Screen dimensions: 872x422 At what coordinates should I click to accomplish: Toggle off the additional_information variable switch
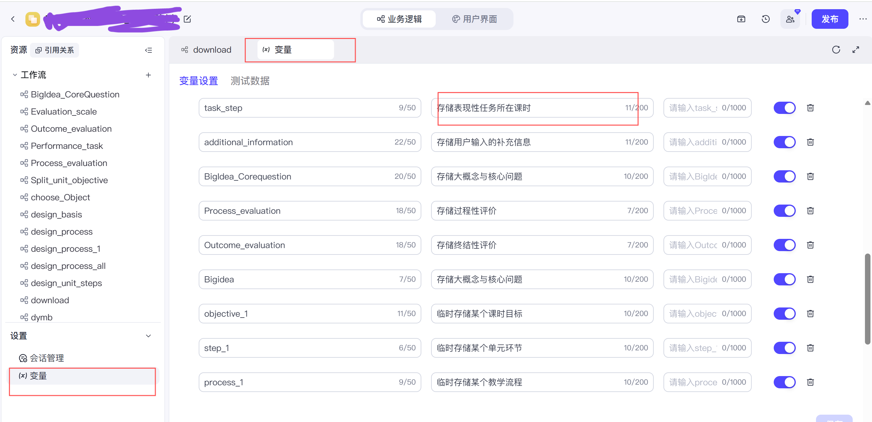(x=784, y=142)
